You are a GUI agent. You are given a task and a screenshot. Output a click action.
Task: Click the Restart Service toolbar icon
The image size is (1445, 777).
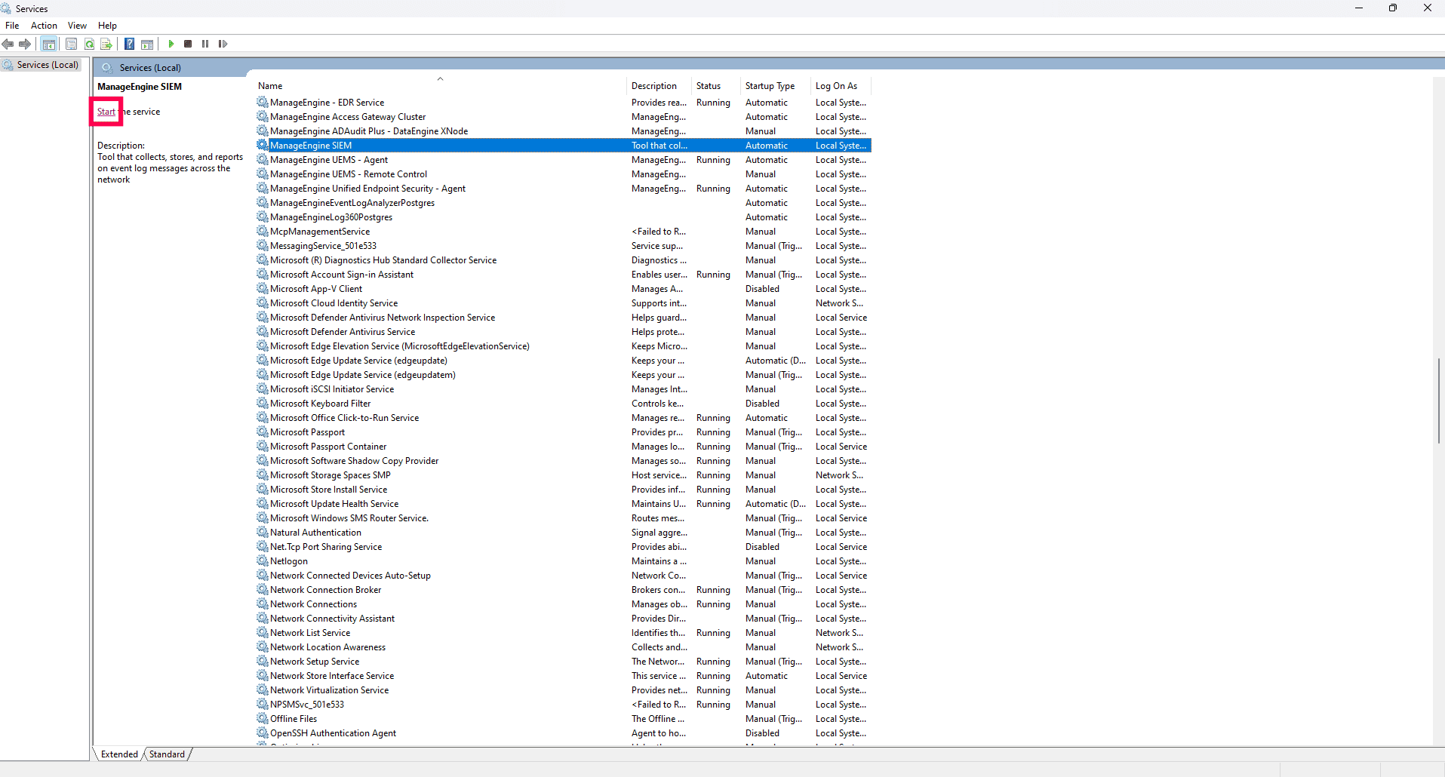(223, 44)
